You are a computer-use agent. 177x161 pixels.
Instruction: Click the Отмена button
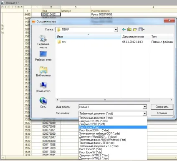point(162,113)
